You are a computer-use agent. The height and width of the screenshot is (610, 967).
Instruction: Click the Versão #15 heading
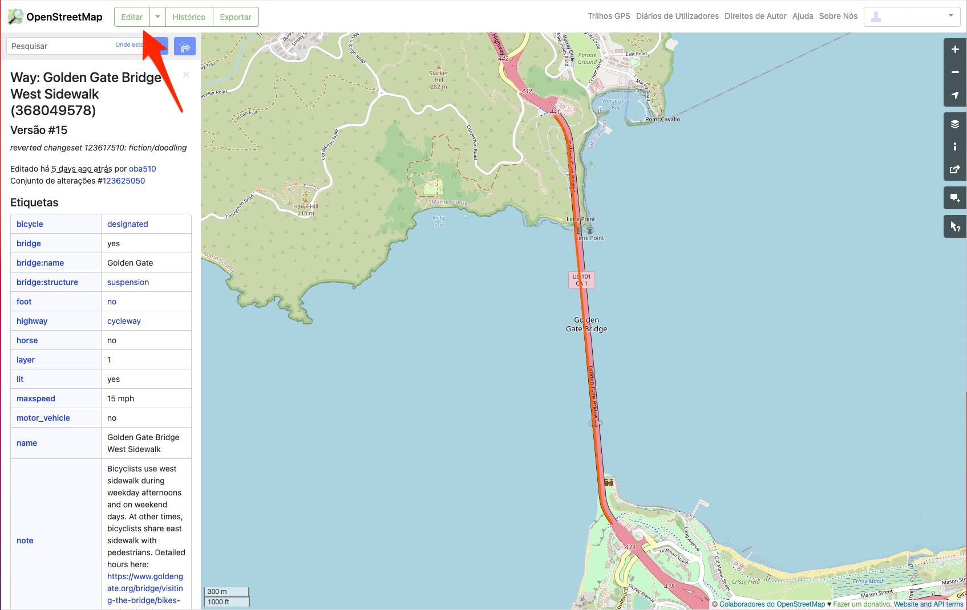coord(39,130)
